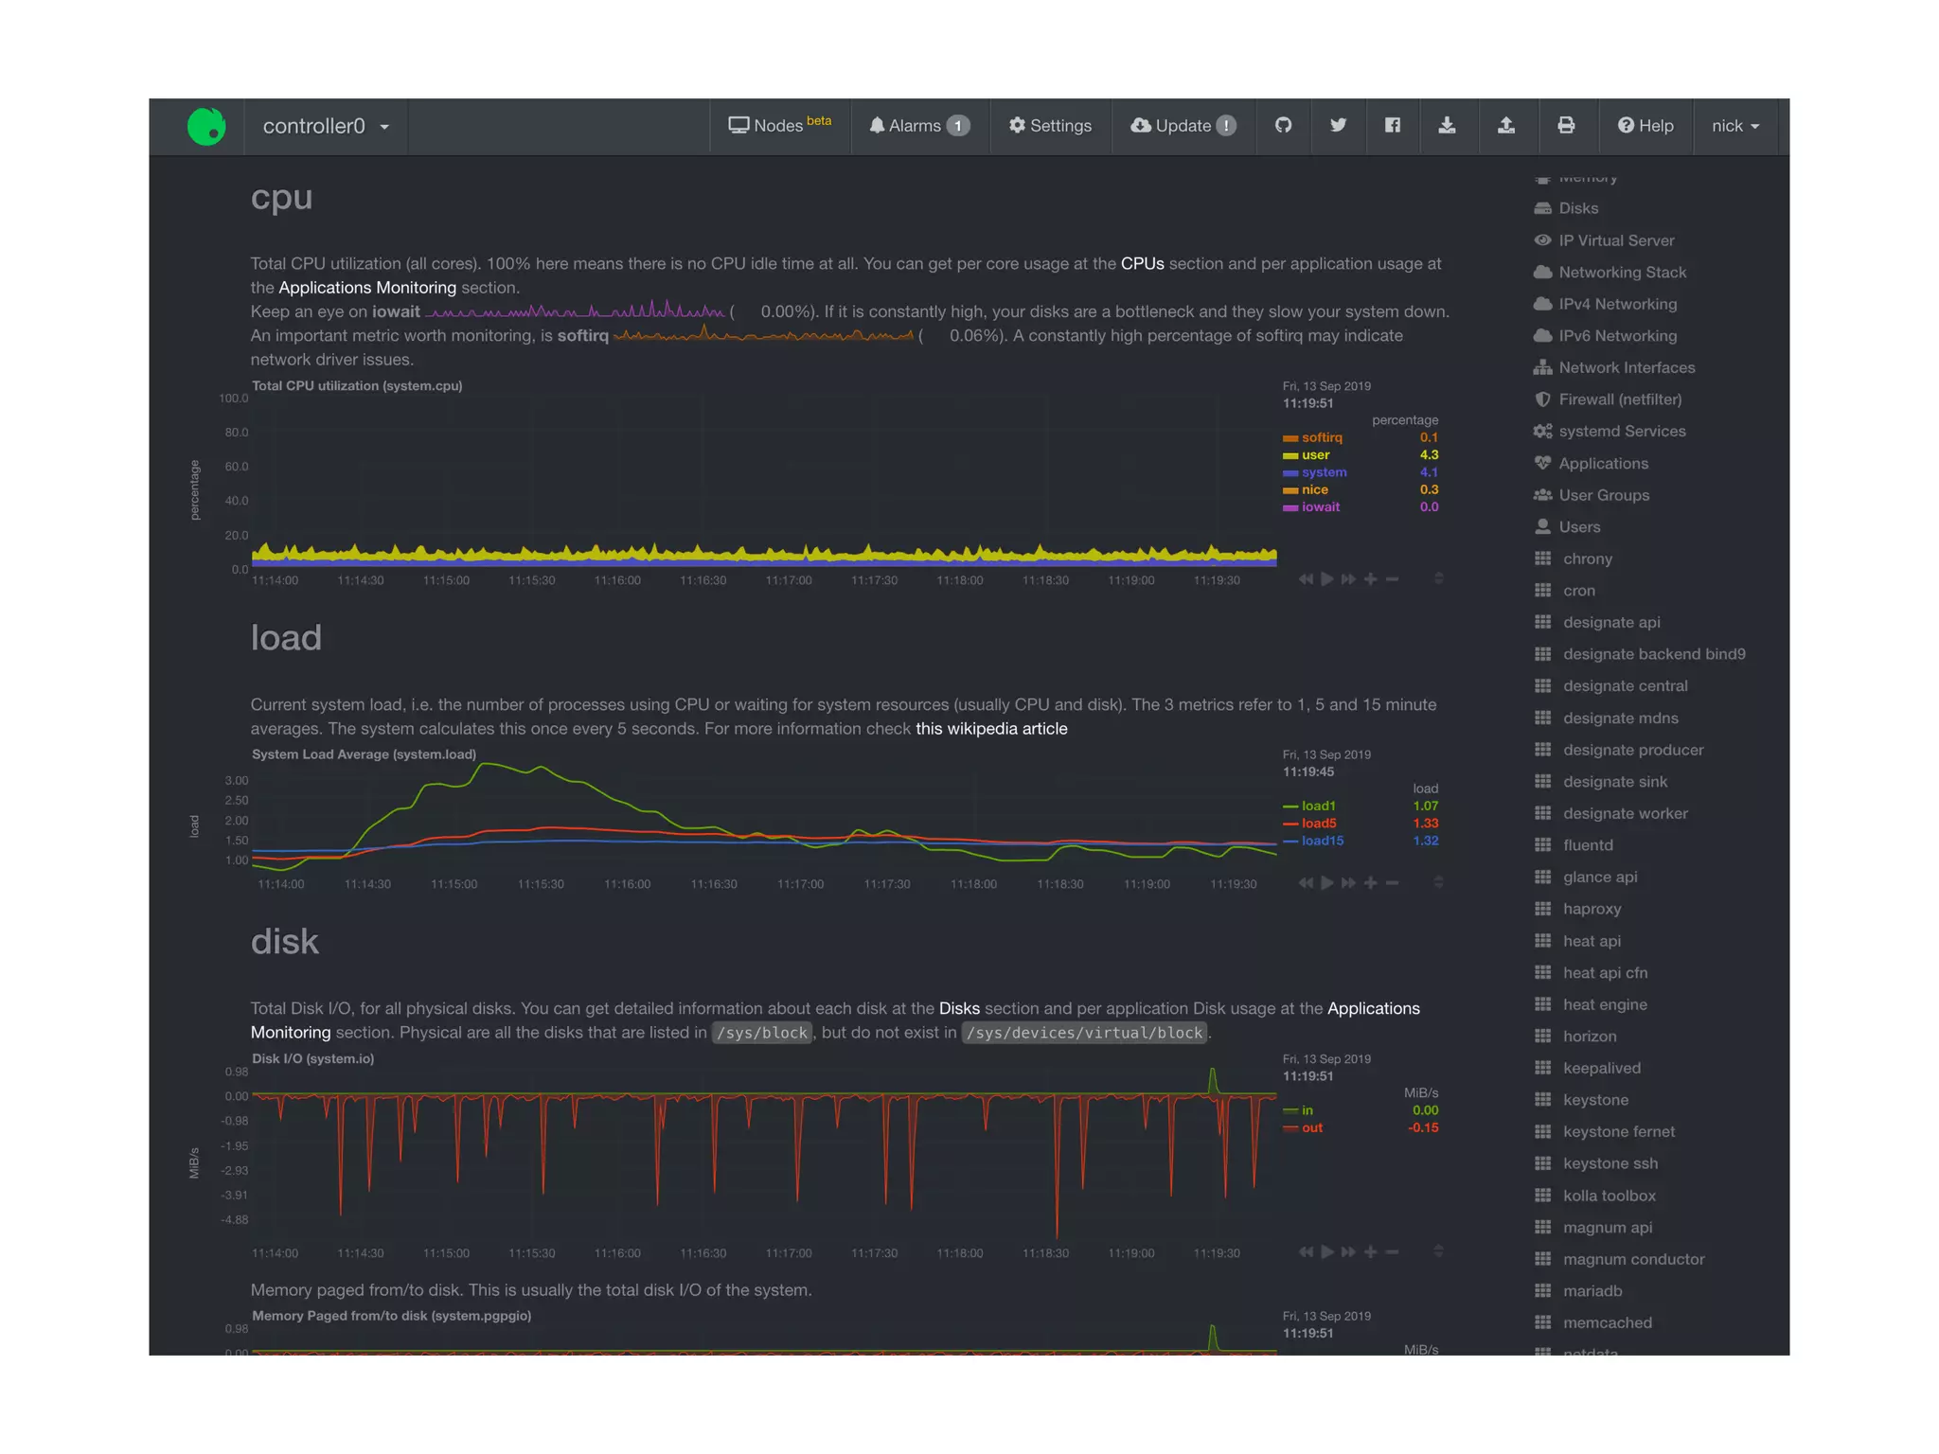Click the upload snapshot icon
This screenshot has width=1939, height=1454.
[1505, 126]
